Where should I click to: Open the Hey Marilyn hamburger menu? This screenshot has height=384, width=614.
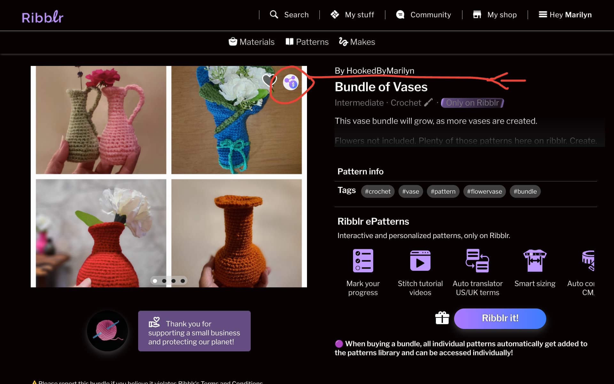click(565, 15)
